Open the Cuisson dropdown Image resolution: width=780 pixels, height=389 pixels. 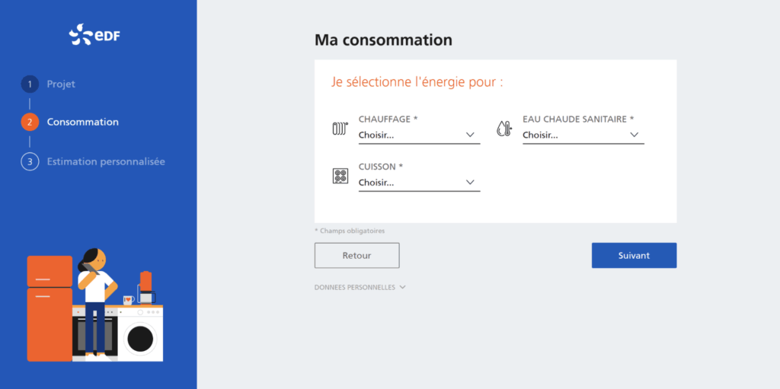coord(420,183)
